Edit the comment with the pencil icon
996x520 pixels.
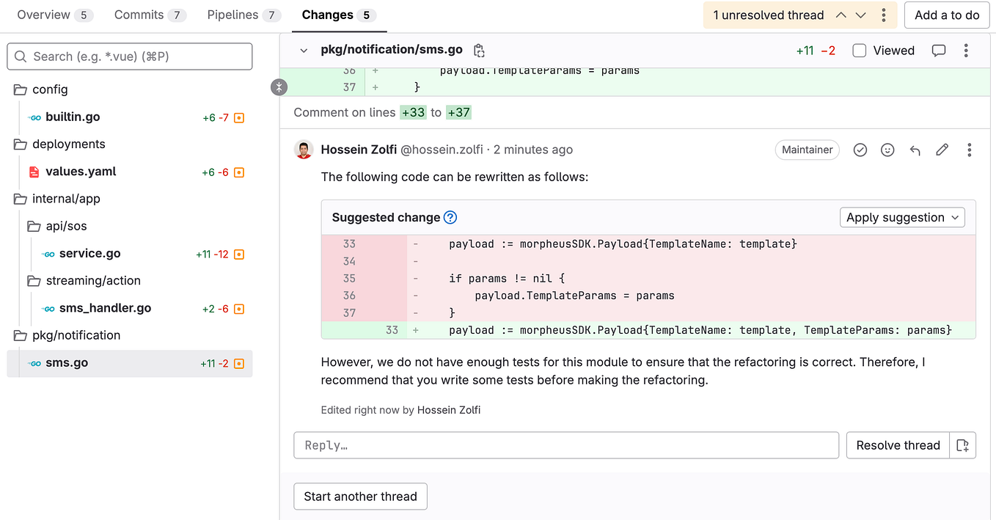tap(942, 150)
